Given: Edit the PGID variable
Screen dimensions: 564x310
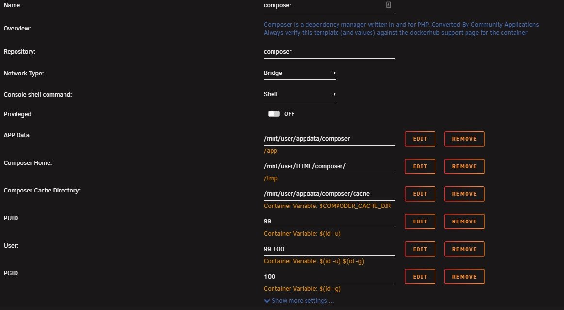Looking at the screenshot, I should 420,277.
